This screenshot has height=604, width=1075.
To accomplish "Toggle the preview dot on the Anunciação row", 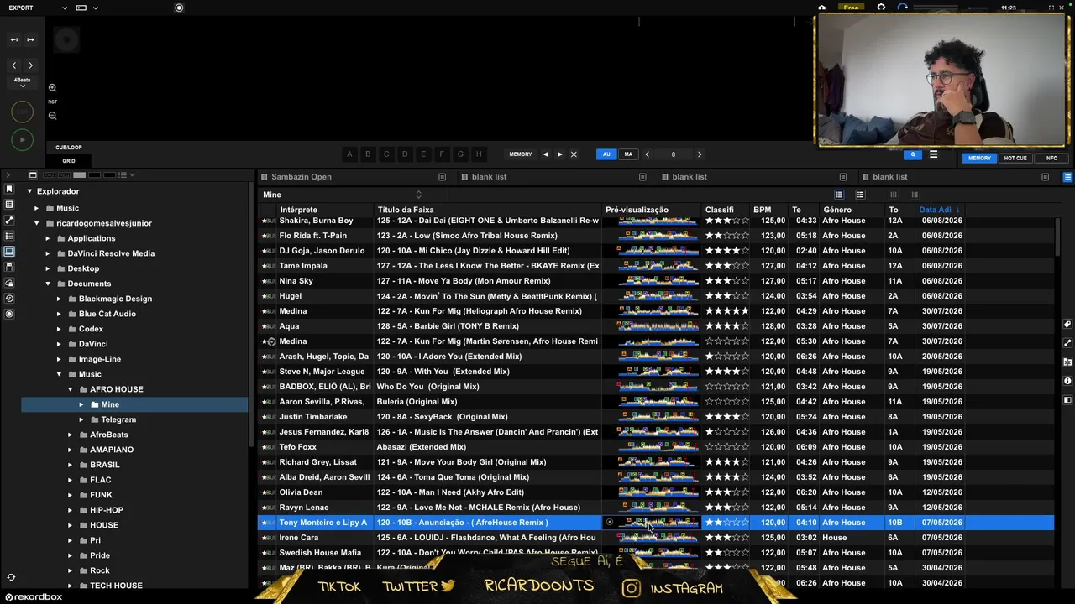I will [x=610, y=523].
